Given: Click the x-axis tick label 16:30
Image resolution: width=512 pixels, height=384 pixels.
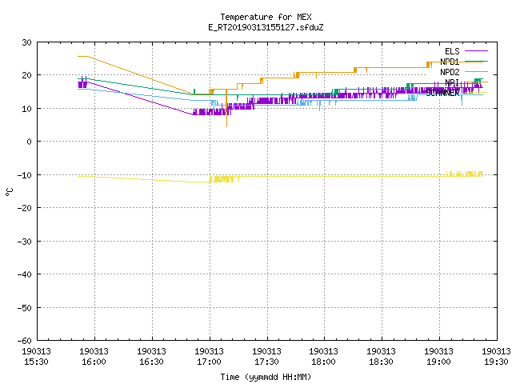Looking at the screenshot, I should pos(151,362).
